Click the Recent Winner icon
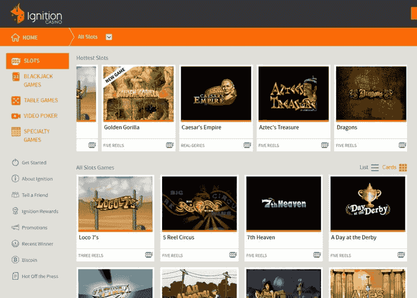 pyautogui.click(x=15, y=244)
